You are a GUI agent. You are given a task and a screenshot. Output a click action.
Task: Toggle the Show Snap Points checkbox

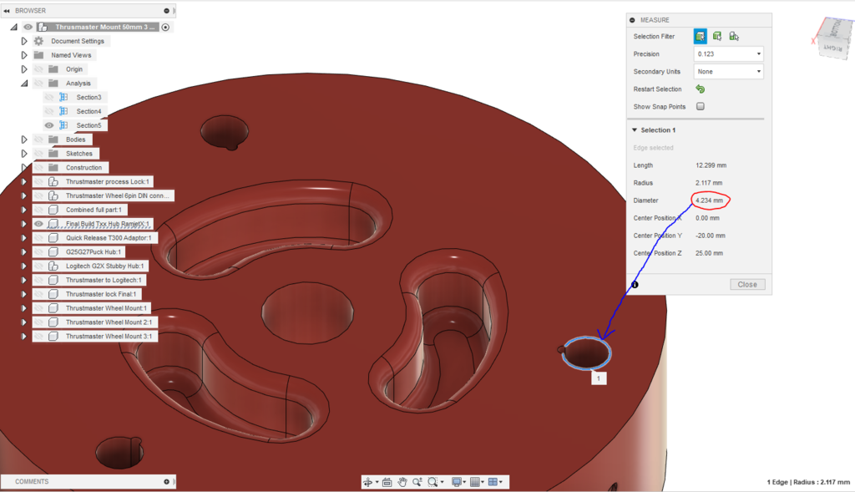[x=701, y=106]
